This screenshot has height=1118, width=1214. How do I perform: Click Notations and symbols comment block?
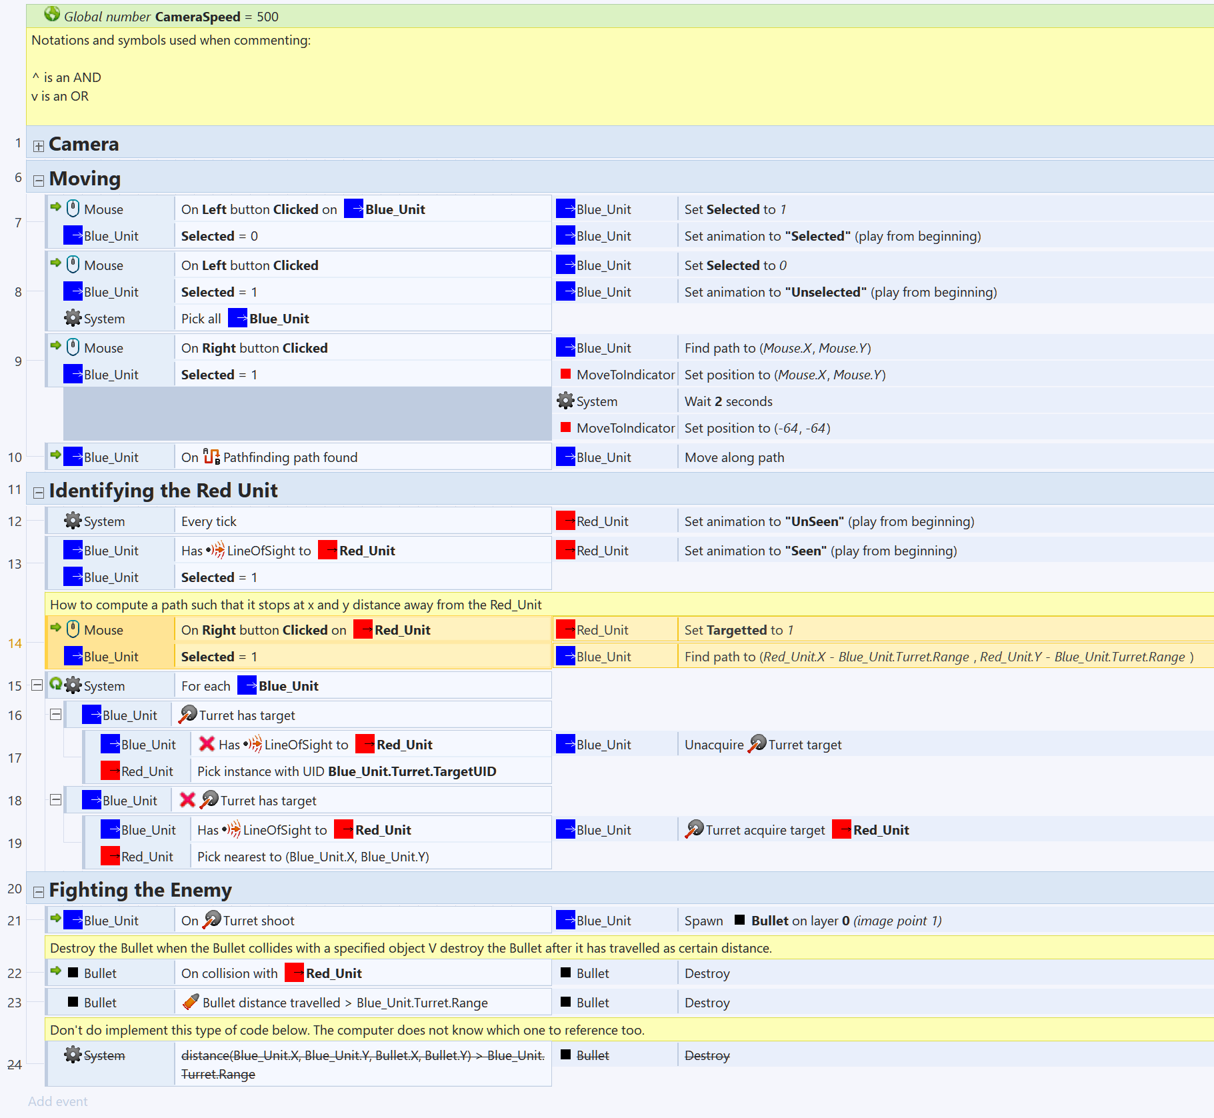click(x=620, y=76)
